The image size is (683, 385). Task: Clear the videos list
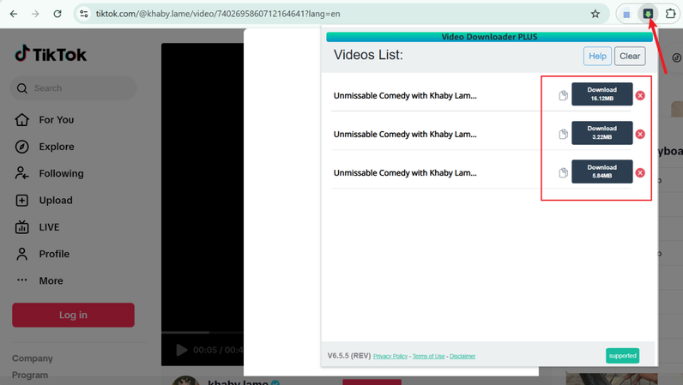630,57
